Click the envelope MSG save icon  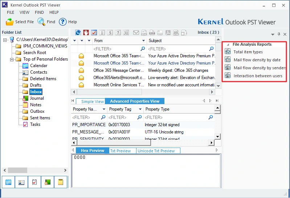136,33
